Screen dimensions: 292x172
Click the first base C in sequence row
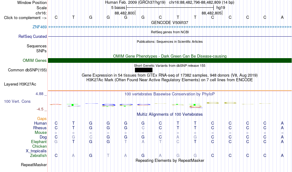pos(56,17)
